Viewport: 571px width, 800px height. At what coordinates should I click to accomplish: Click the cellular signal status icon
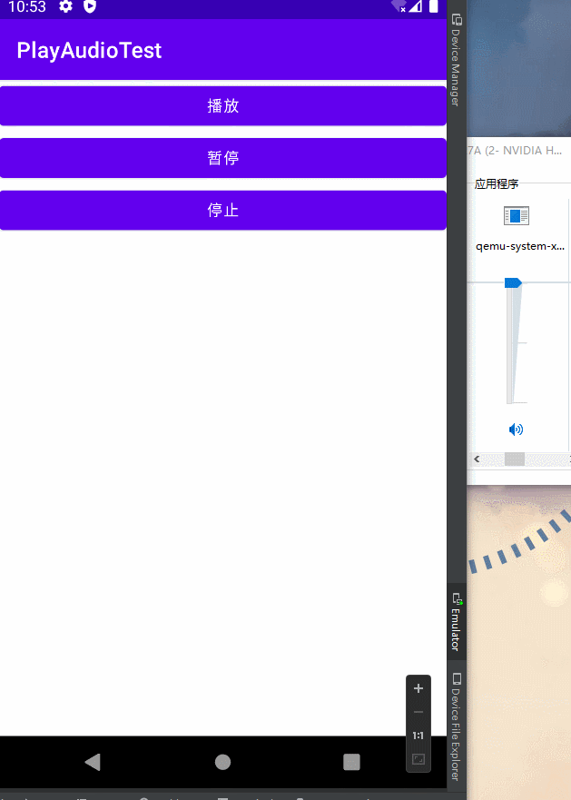pos(416,6)
